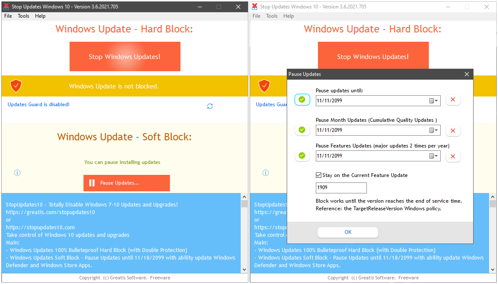Click the refresh icon in left window
The height and width of the screenshot is (284, 498).
(210, 106)
